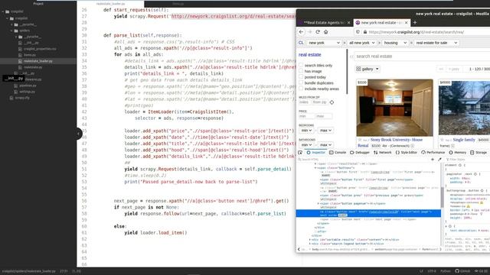Screen dimensions: 490x275
Task: Open bathrooms 'min' dropdown
Action: pos(306,144)
